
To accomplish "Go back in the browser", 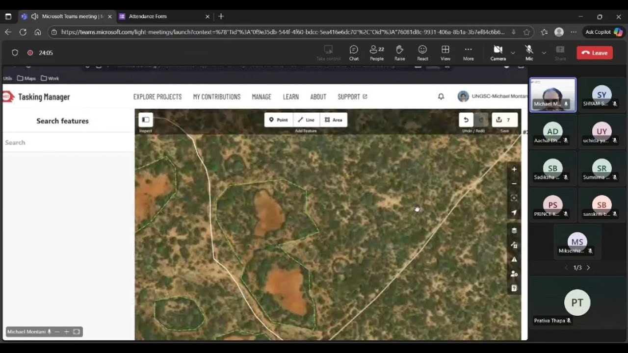I will point(8,32).
